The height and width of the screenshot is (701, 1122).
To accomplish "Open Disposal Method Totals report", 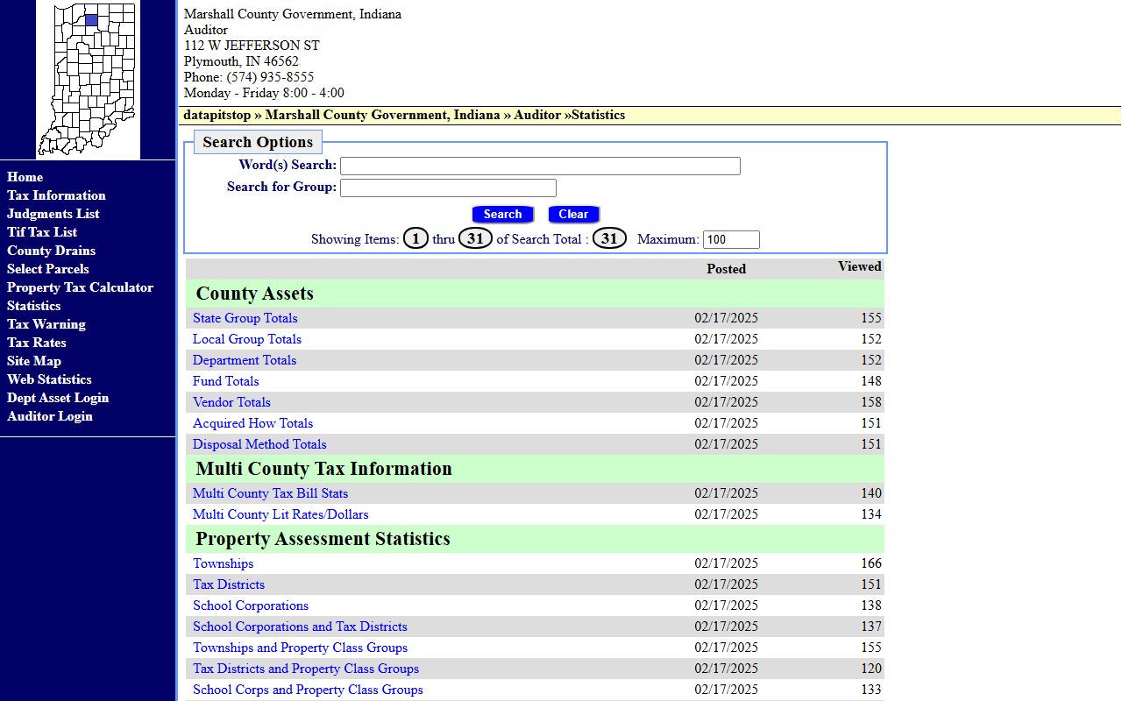I will pyautogui.click(x=259, y=444).
